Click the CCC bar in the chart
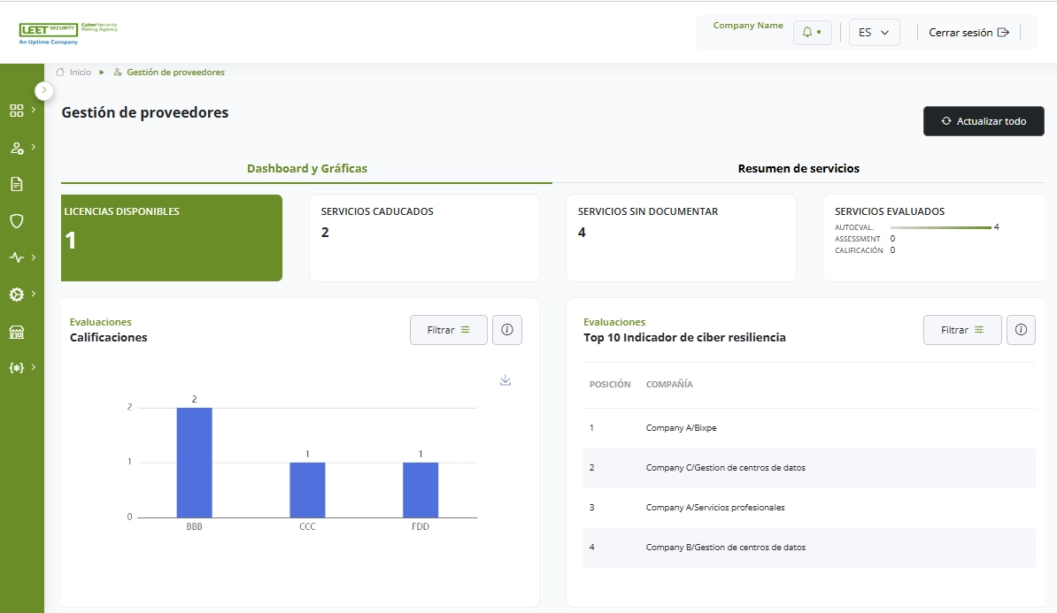Screen dimensions: 1057x613 (x=307, y=490)
